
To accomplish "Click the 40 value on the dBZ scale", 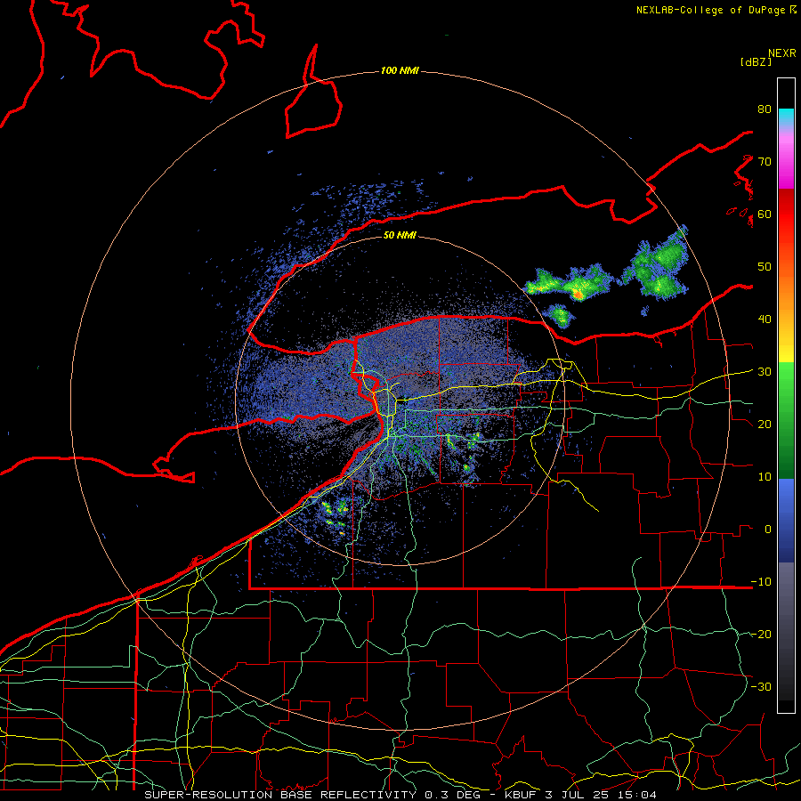I will [765, 320].
